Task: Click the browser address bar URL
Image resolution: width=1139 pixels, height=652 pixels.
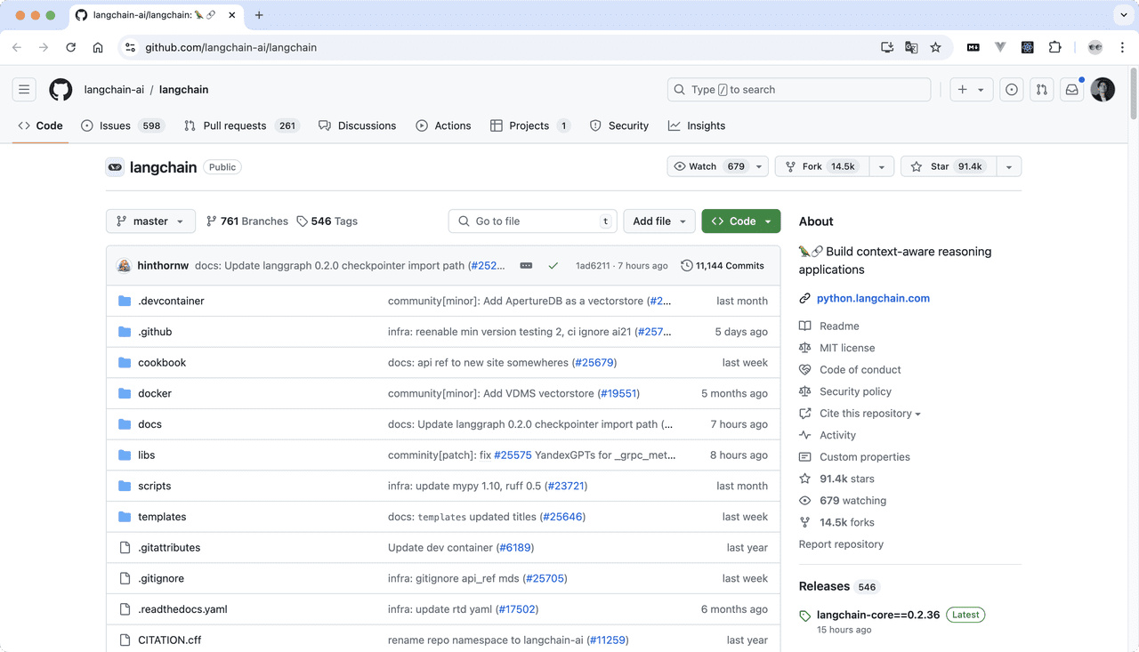Action: coord(231,47)
